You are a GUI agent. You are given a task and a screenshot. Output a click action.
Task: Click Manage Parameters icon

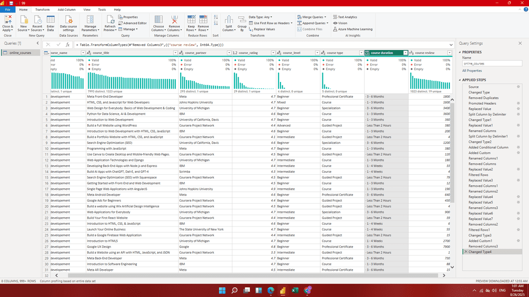click(90, 20)
